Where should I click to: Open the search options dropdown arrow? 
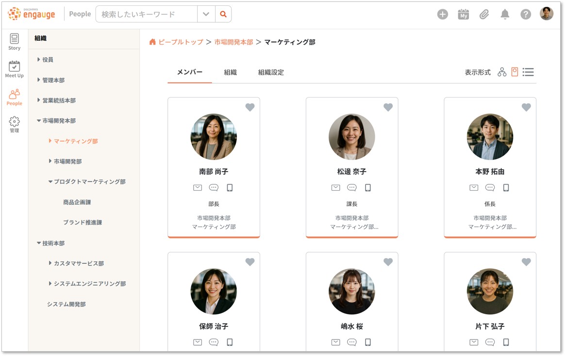click(206, 14)
